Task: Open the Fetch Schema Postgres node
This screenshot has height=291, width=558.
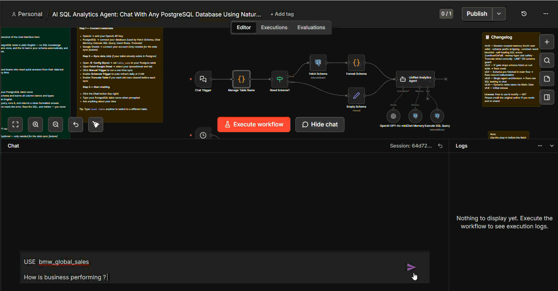Action: [x=318, y=63]
